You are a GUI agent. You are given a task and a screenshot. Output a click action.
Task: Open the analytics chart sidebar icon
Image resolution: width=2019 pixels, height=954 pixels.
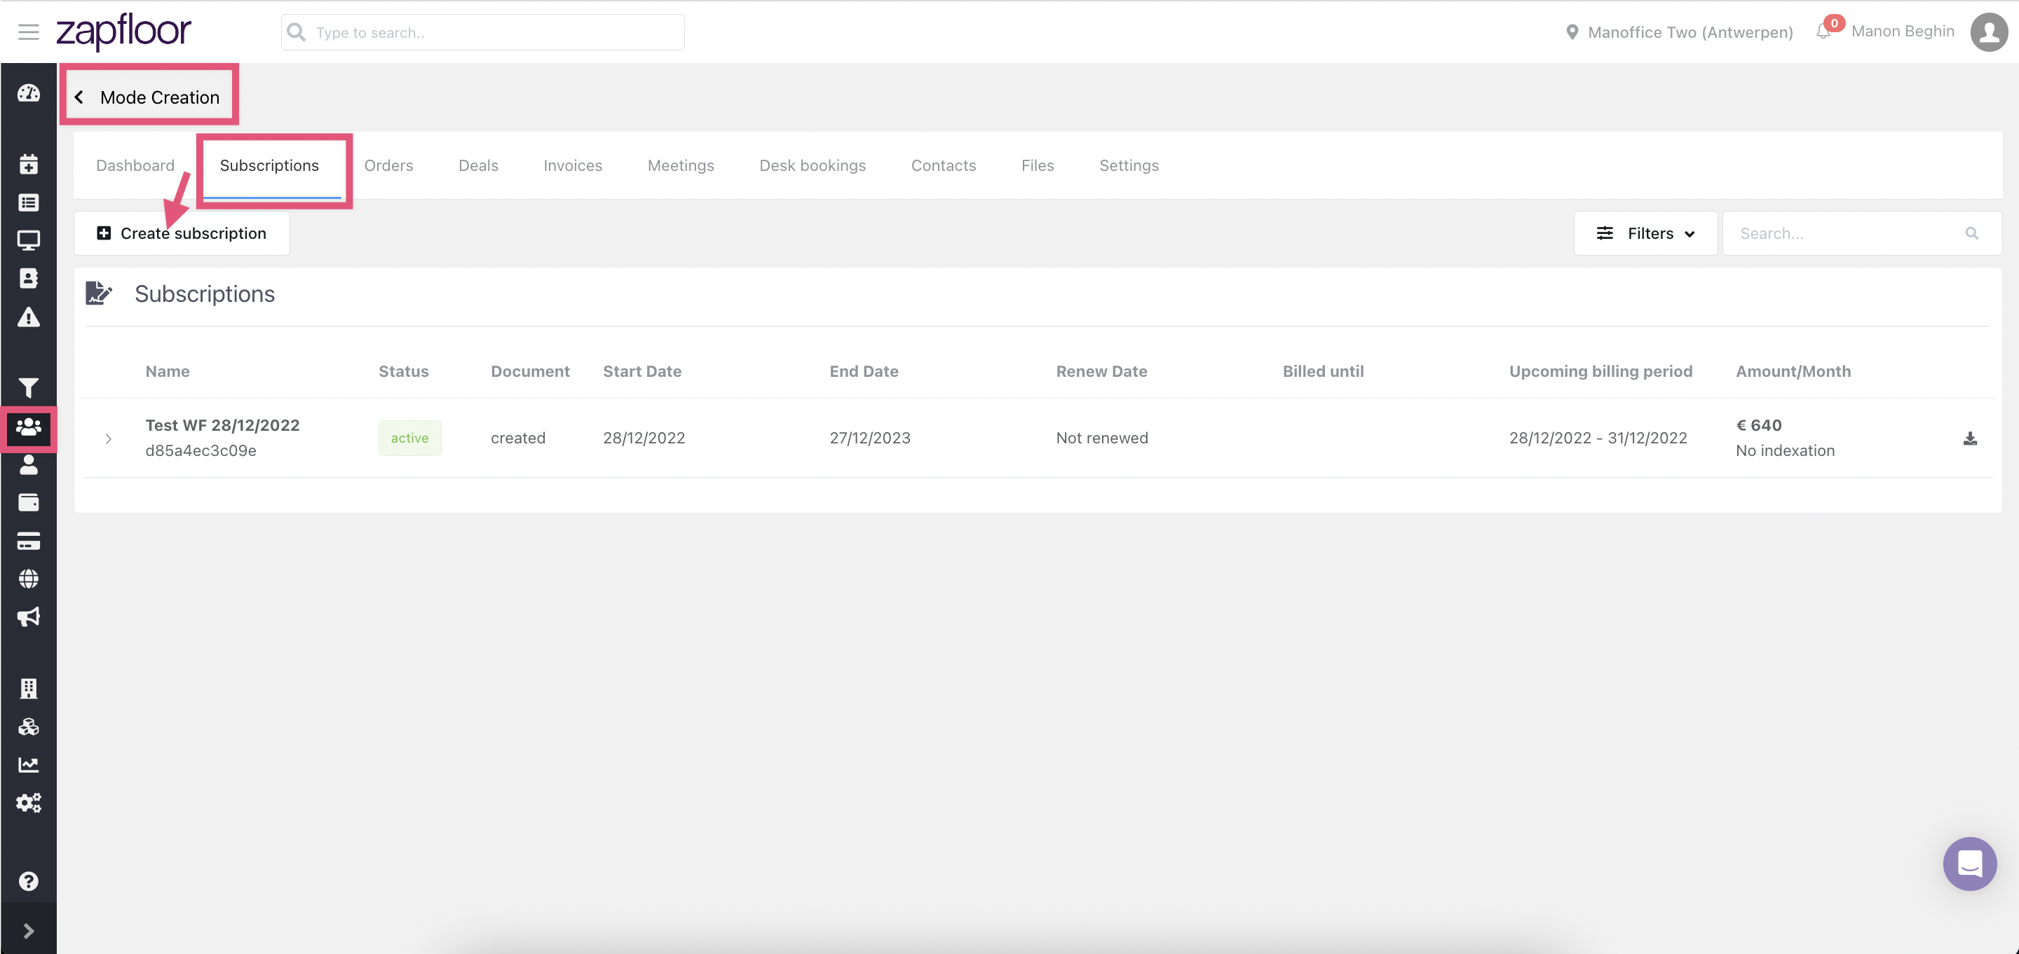29,764
